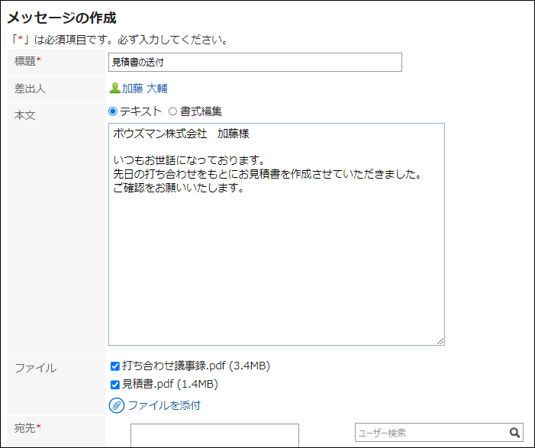Image resolution: width=535 pixels, height=448 pixels.
Task: Click the user icon beside 加藤 大輔
Action: [x=115, y=89]
